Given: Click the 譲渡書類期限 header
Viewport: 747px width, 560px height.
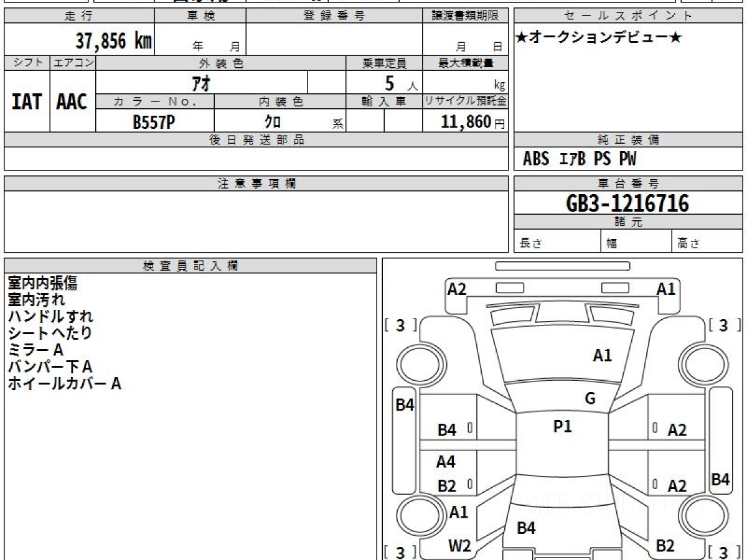Looking at the screenshot, I should coord(466,16).
